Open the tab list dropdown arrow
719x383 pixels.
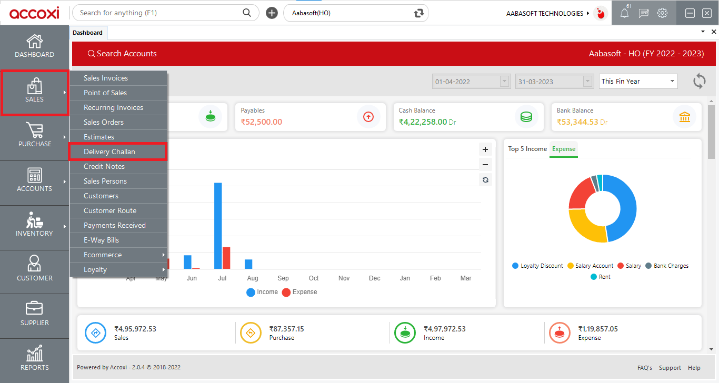tap(703, 32)
